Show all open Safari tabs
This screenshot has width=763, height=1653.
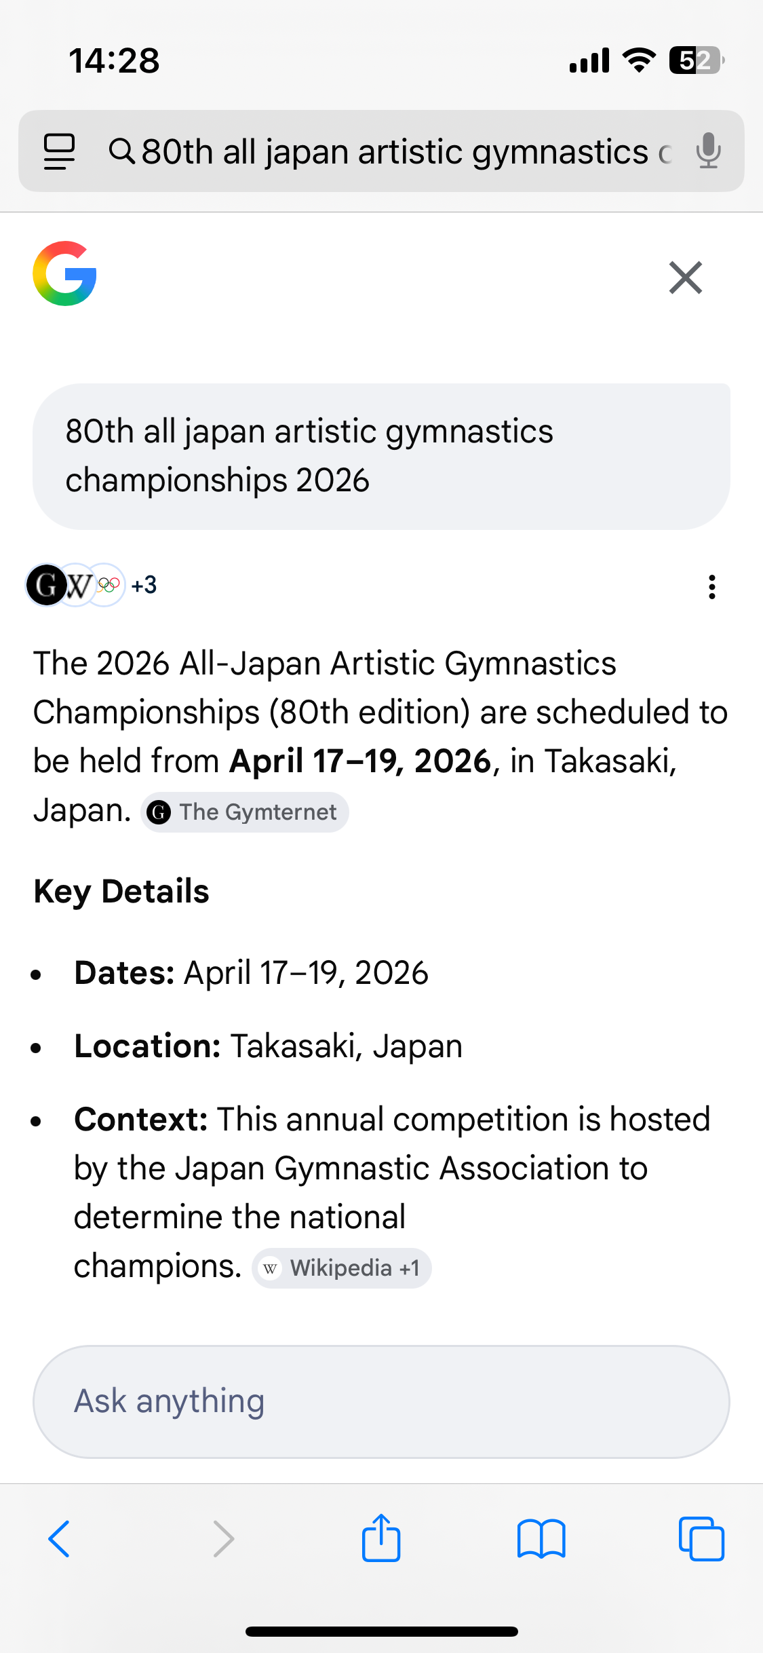pos(701,1538)
